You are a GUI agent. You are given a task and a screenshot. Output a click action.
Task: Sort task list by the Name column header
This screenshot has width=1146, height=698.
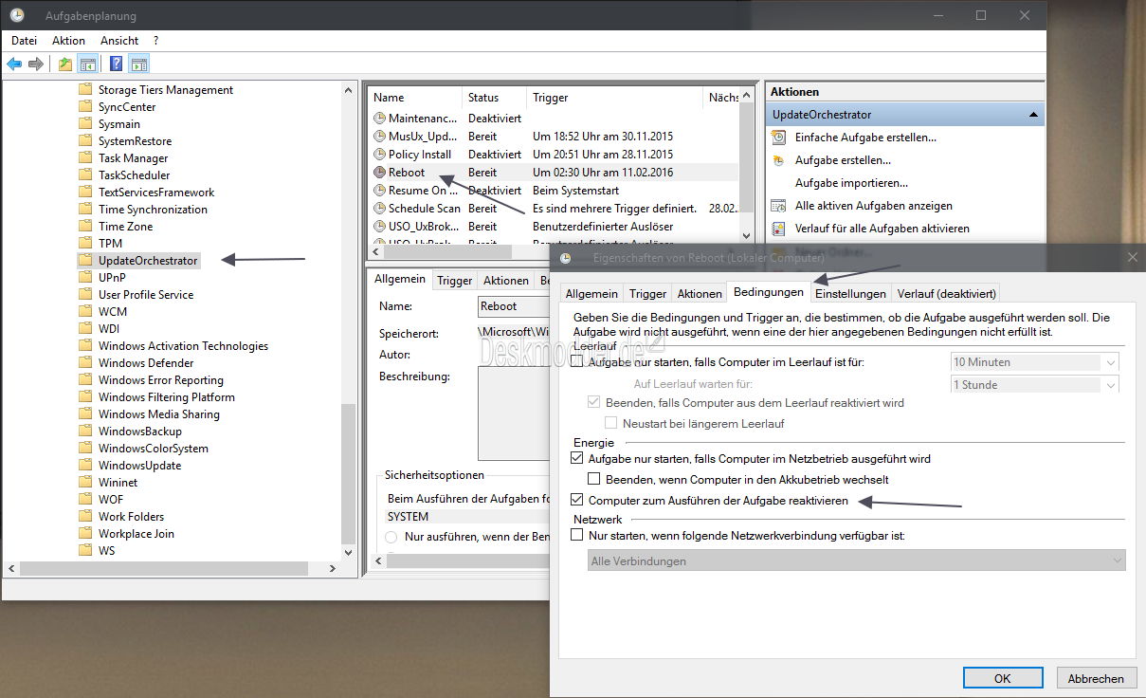pos(415,98)
